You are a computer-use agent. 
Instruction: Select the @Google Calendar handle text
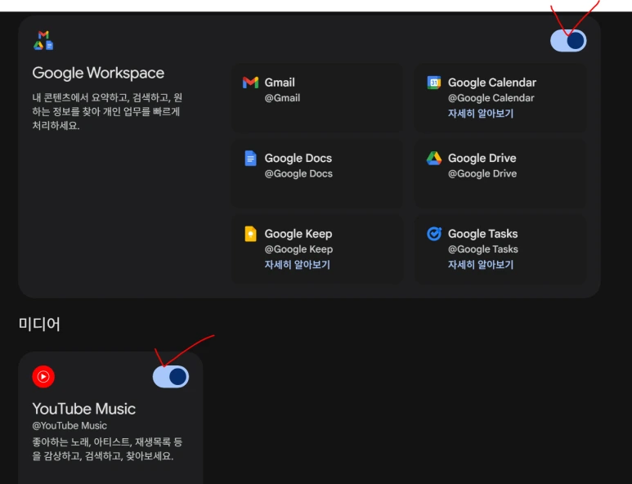[x=491, y=98]
